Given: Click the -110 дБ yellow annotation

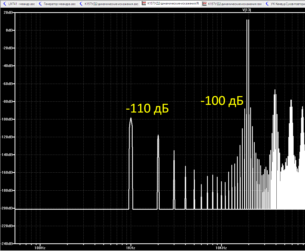Looking at the screenshot, I should pyautogui.click(x=147, y=108).
